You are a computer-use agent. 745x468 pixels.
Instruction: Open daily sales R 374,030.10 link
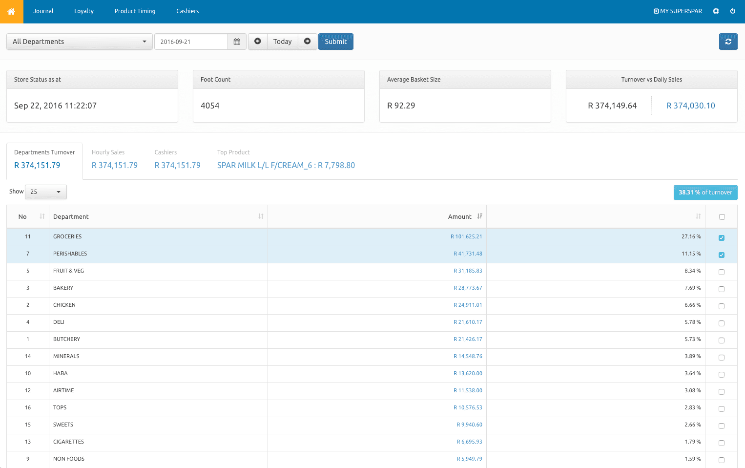point(691,106)
